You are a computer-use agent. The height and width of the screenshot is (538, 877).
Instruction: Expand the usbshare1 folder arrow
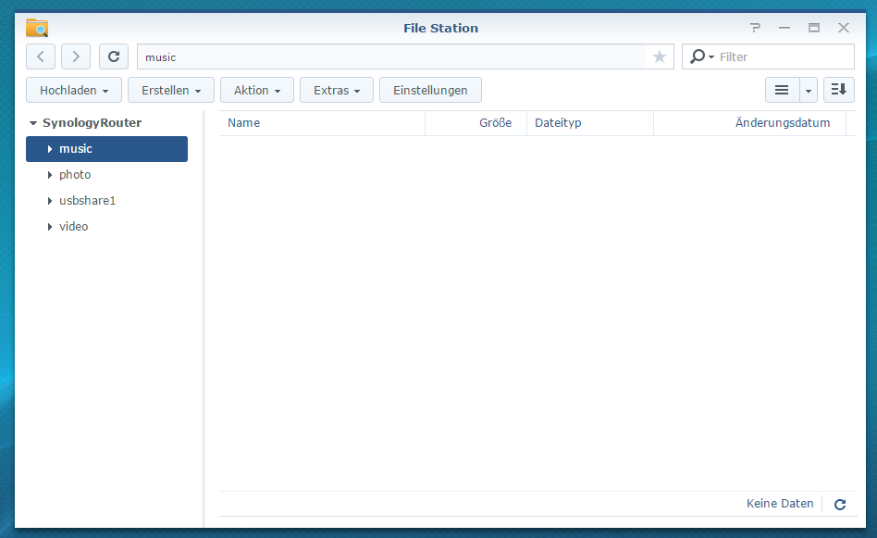coord(50,200)
